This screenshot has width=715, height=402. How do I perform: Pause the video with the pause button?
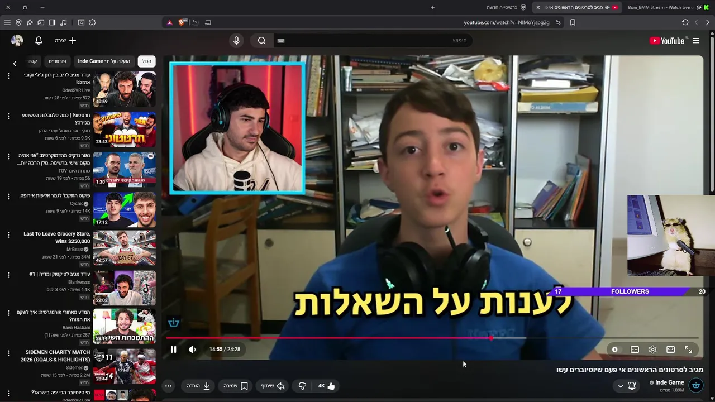tap(173, 350)
